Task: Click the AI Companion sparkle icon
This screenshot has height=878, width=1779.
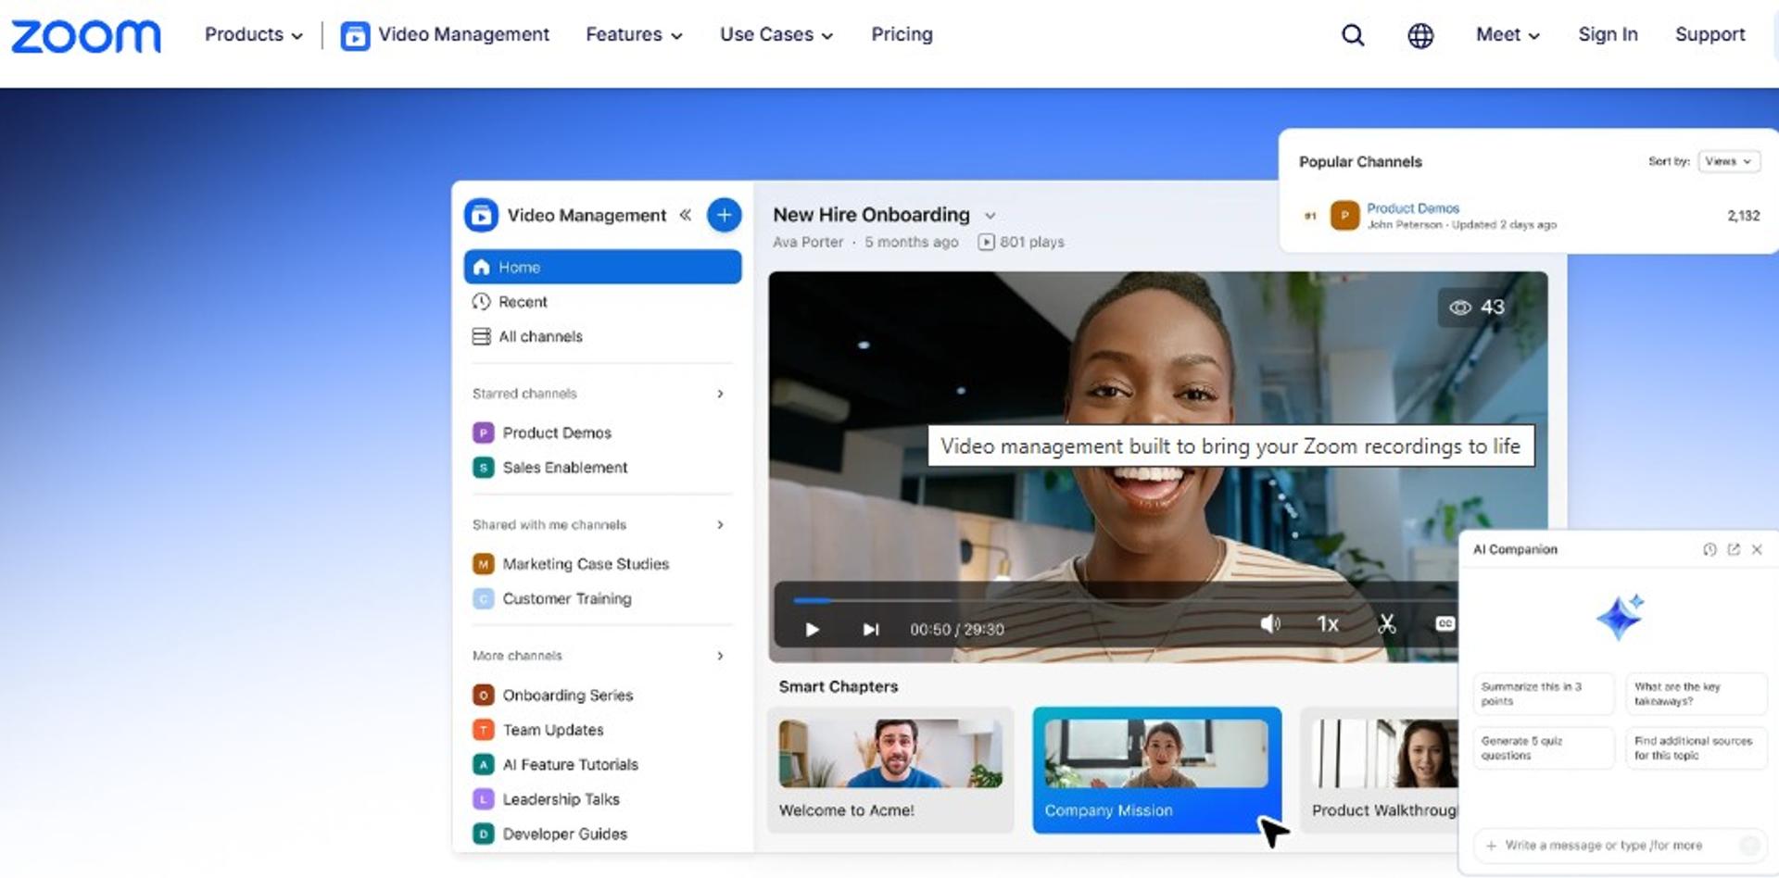Action: click(x=1620, y=617)
